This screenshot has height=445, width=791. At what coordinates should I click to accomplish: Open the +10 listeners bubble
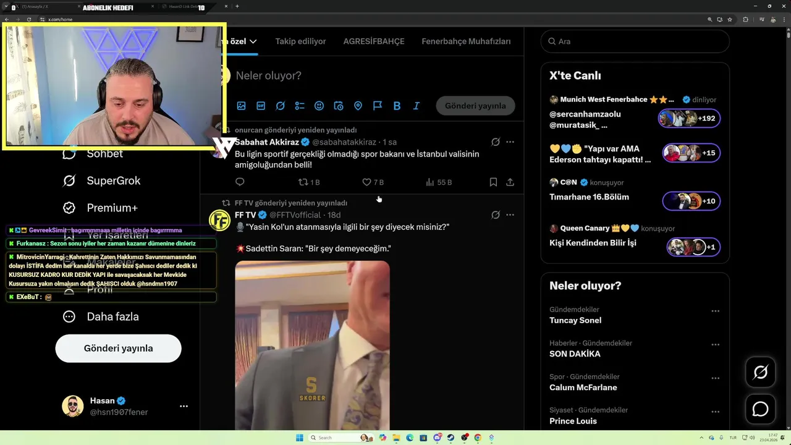(691, 201)
